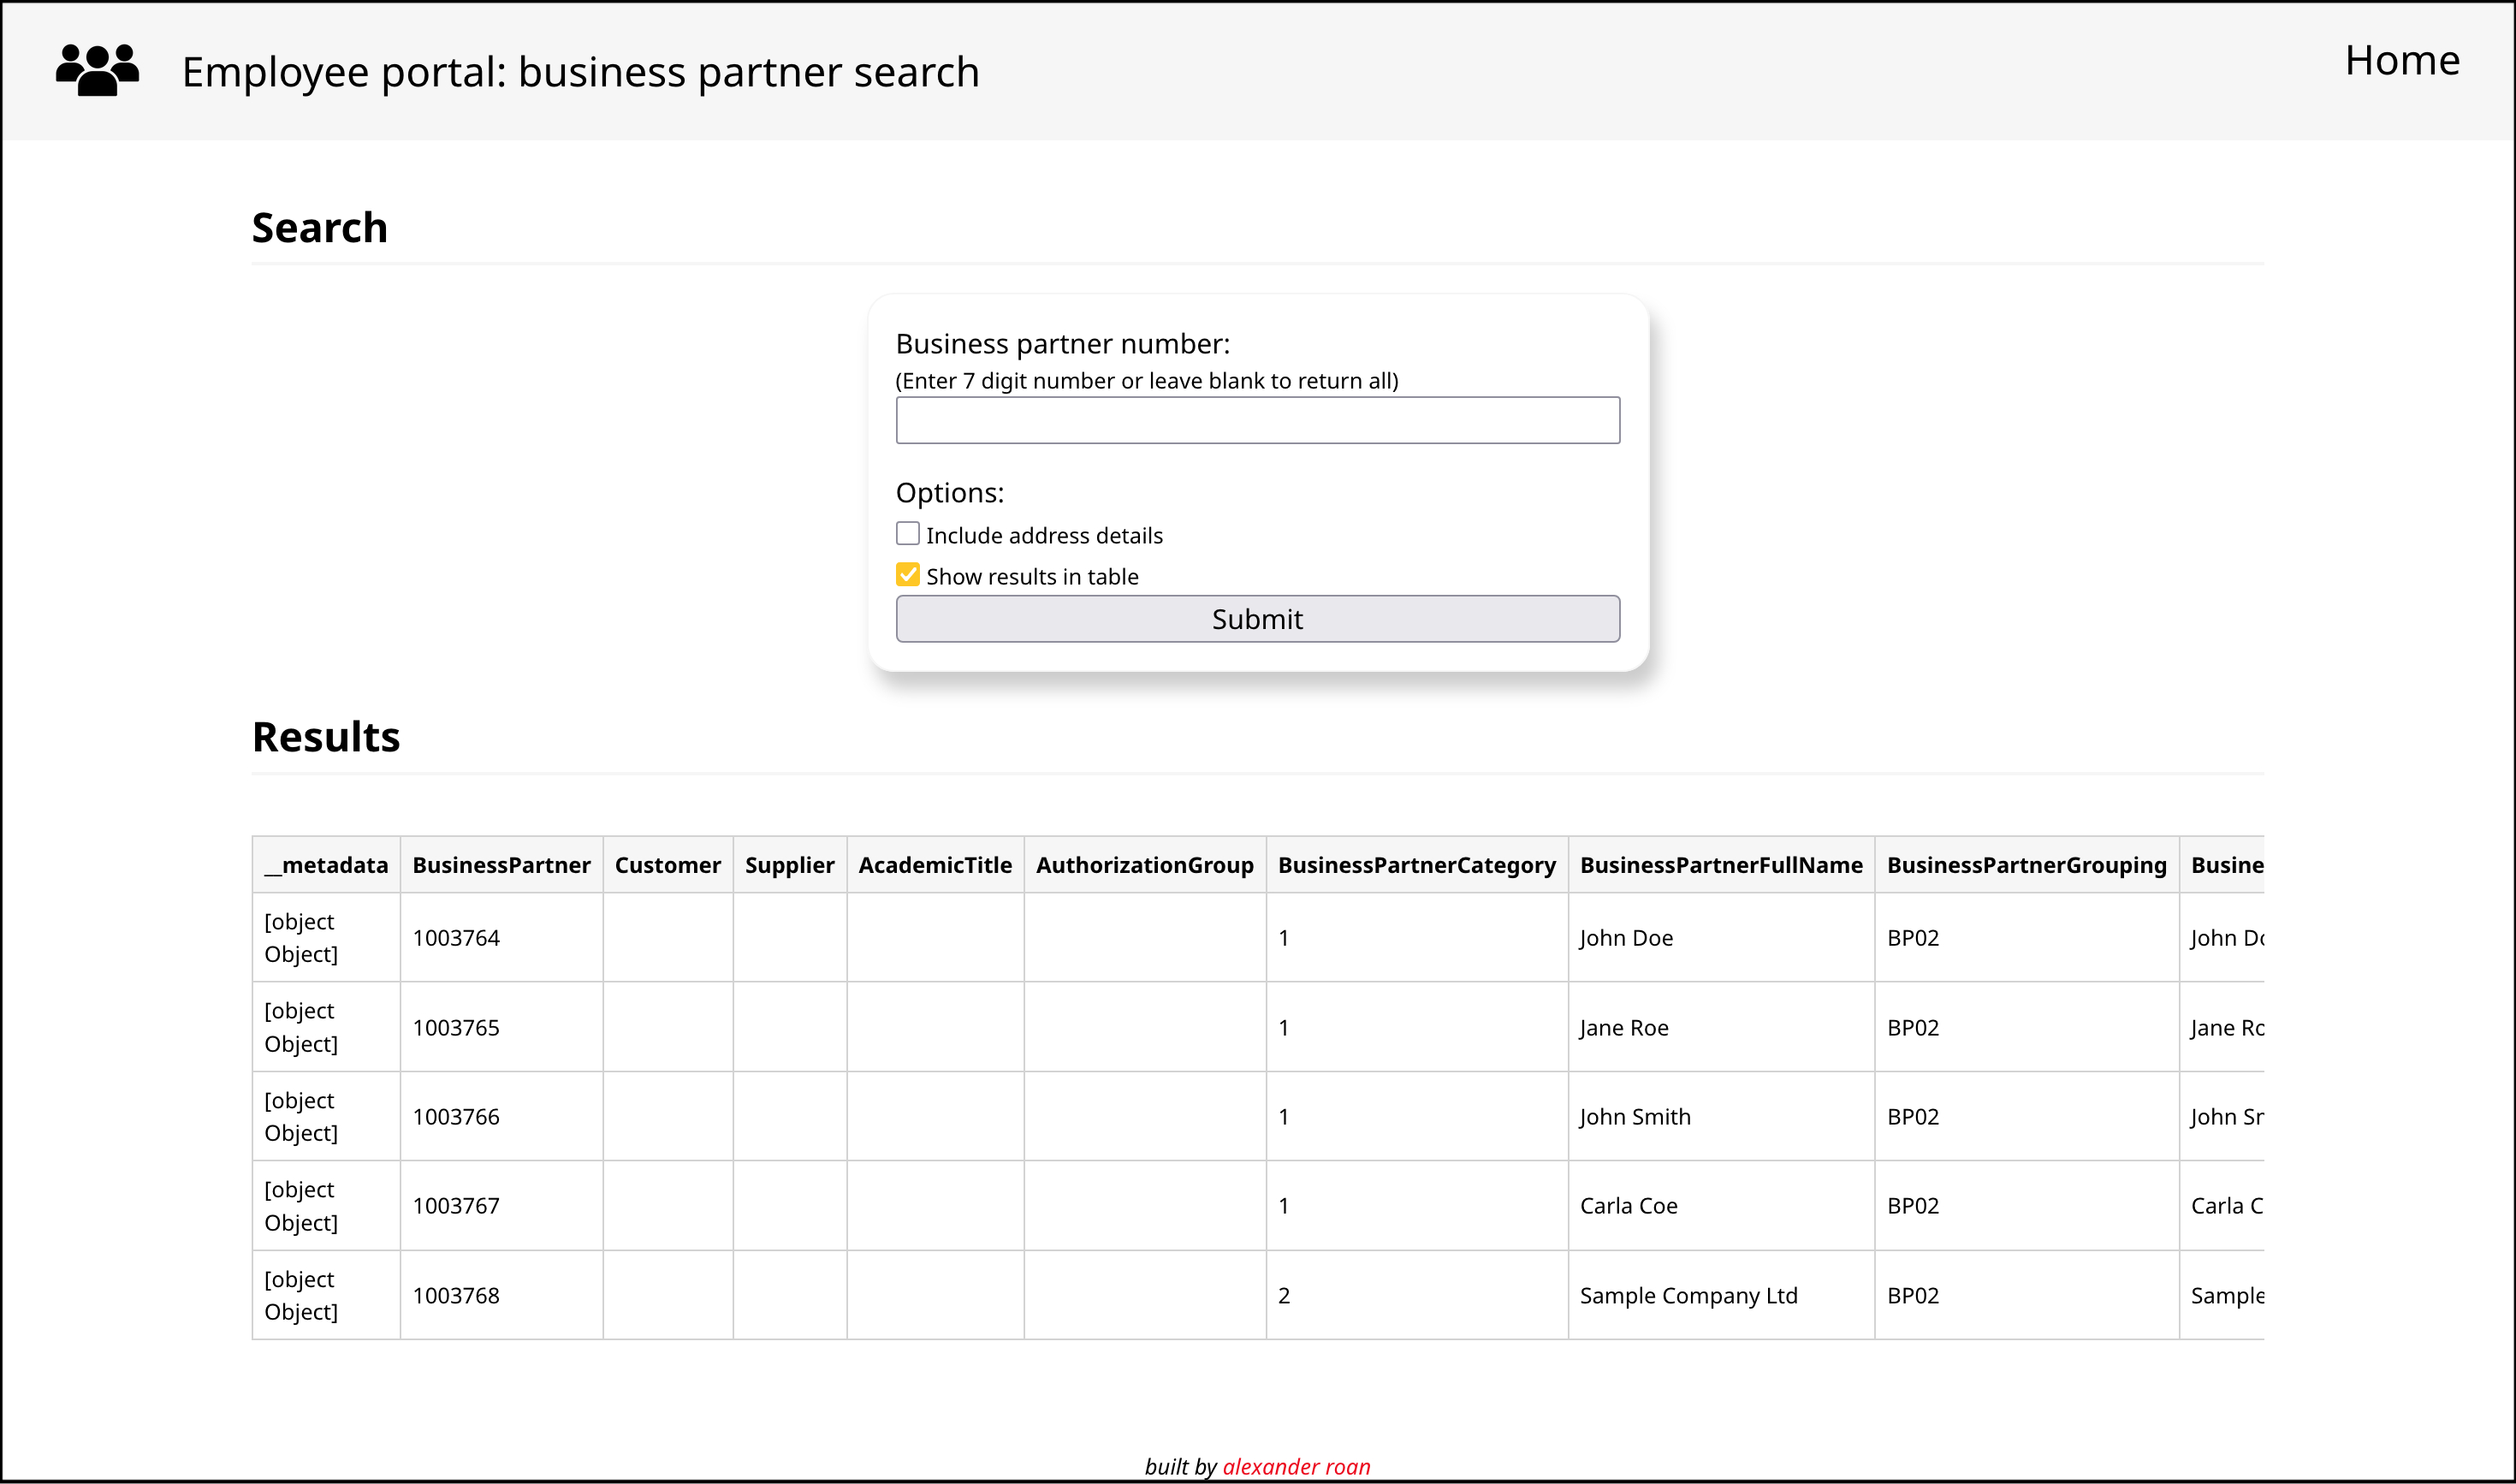Image resolution: width=2516 pixels, height=1484 pixels.
Task: Click John Smith in the full name column
Action: (x=1635, y=1116)
